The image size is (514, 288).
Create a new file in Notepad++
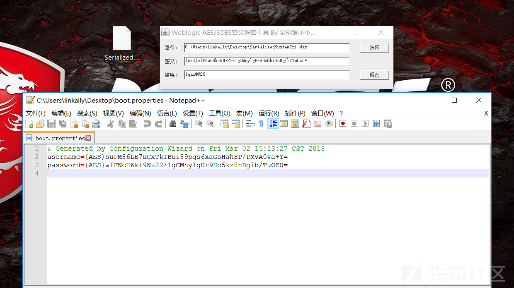pyautogui.click(x=29, y=124)
